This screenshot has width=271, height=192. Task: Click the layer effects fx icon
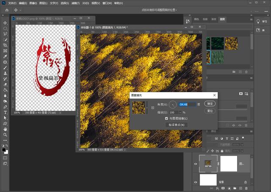pyautogui.click(x=218, y=188)
